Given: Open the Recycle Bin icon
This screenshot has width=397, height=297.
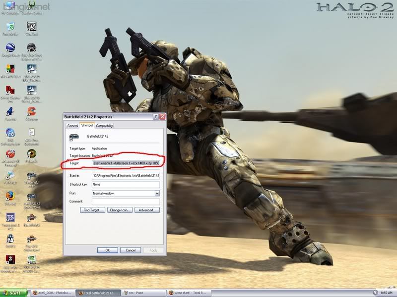Looking at the screenshot, I should click(x=10, y=26).
